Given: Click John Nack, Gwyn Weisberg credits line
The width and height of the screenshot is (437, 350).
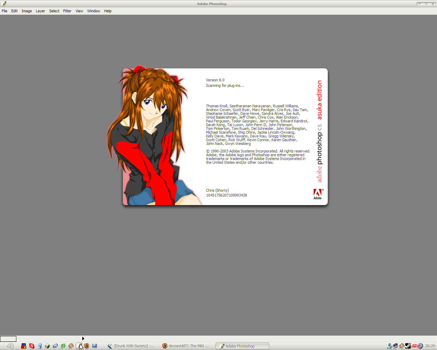Looking at the screenshot, I should [228, 144].
